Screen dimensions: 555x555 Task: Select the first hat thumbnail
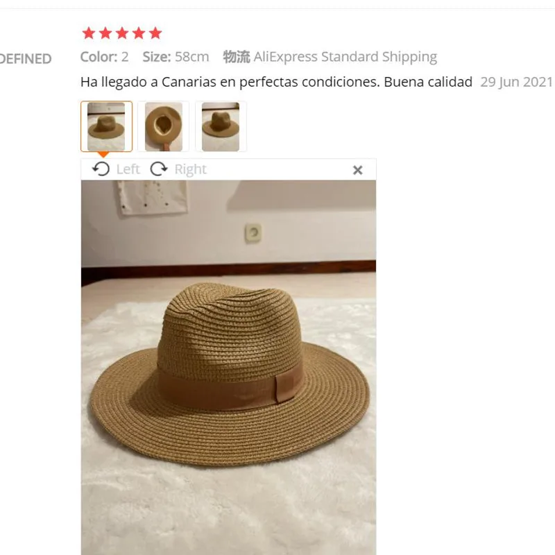[x=106, y=126]
